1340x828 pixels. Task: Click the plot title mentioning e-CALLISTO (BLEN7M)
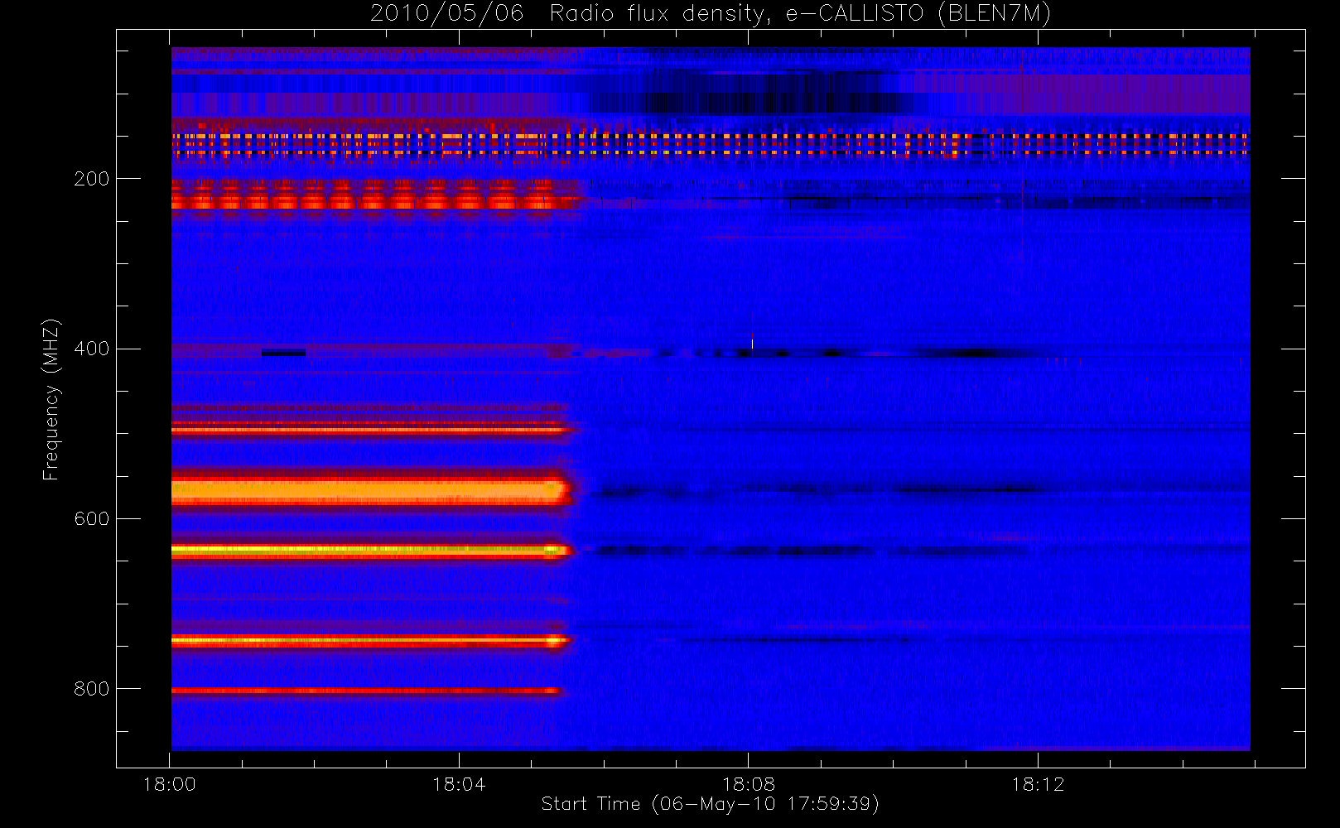pos(710,13)
